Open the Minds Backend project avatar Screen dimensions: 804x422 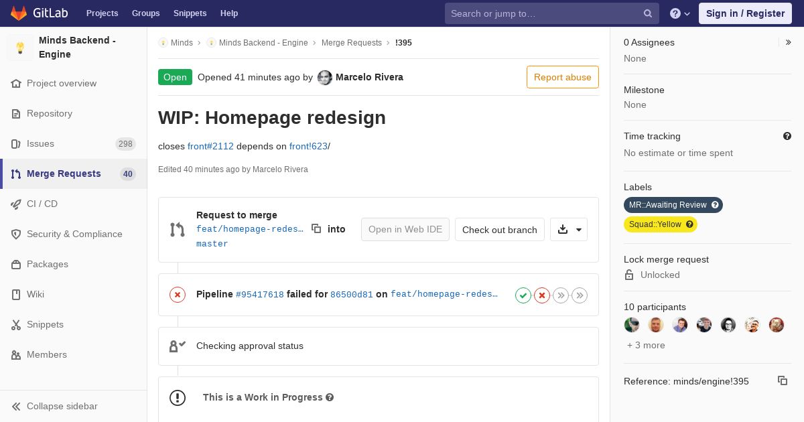20,48
